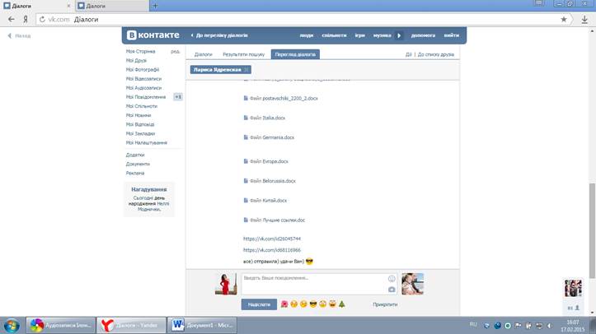This screenshot has width=596, height=334.
Task: Open a new browser tab with plus
Action: point(155,6)
